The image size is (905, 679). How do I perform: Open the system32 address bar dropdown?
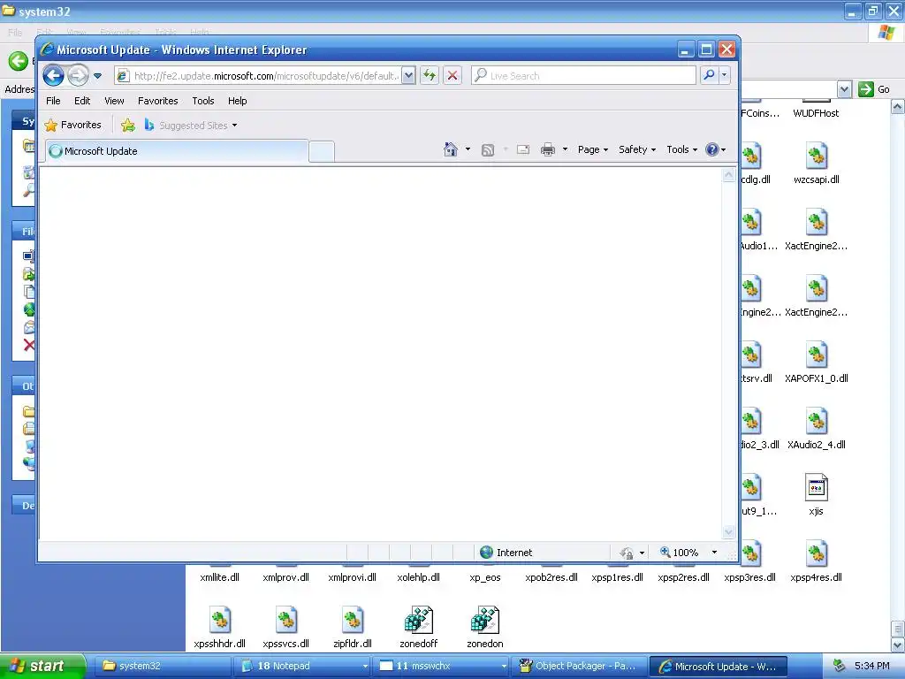[x=844, y=89]
